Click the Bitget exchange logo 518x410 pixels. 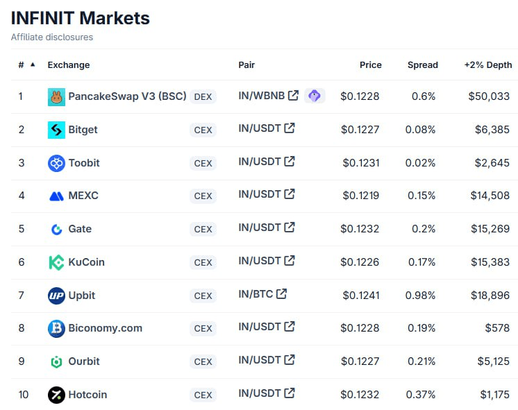[56, 130]
